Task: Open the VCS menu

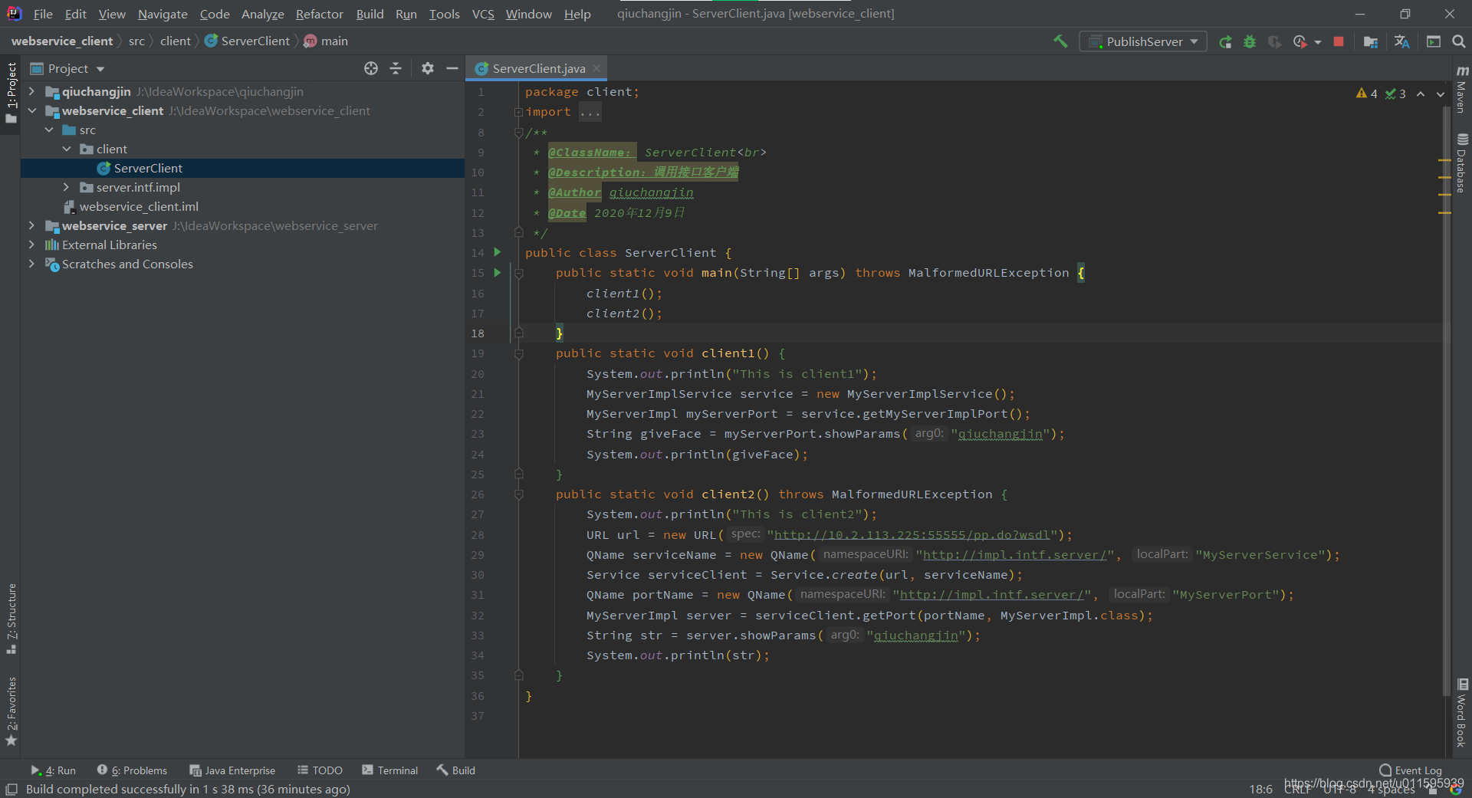Action: 483,14
